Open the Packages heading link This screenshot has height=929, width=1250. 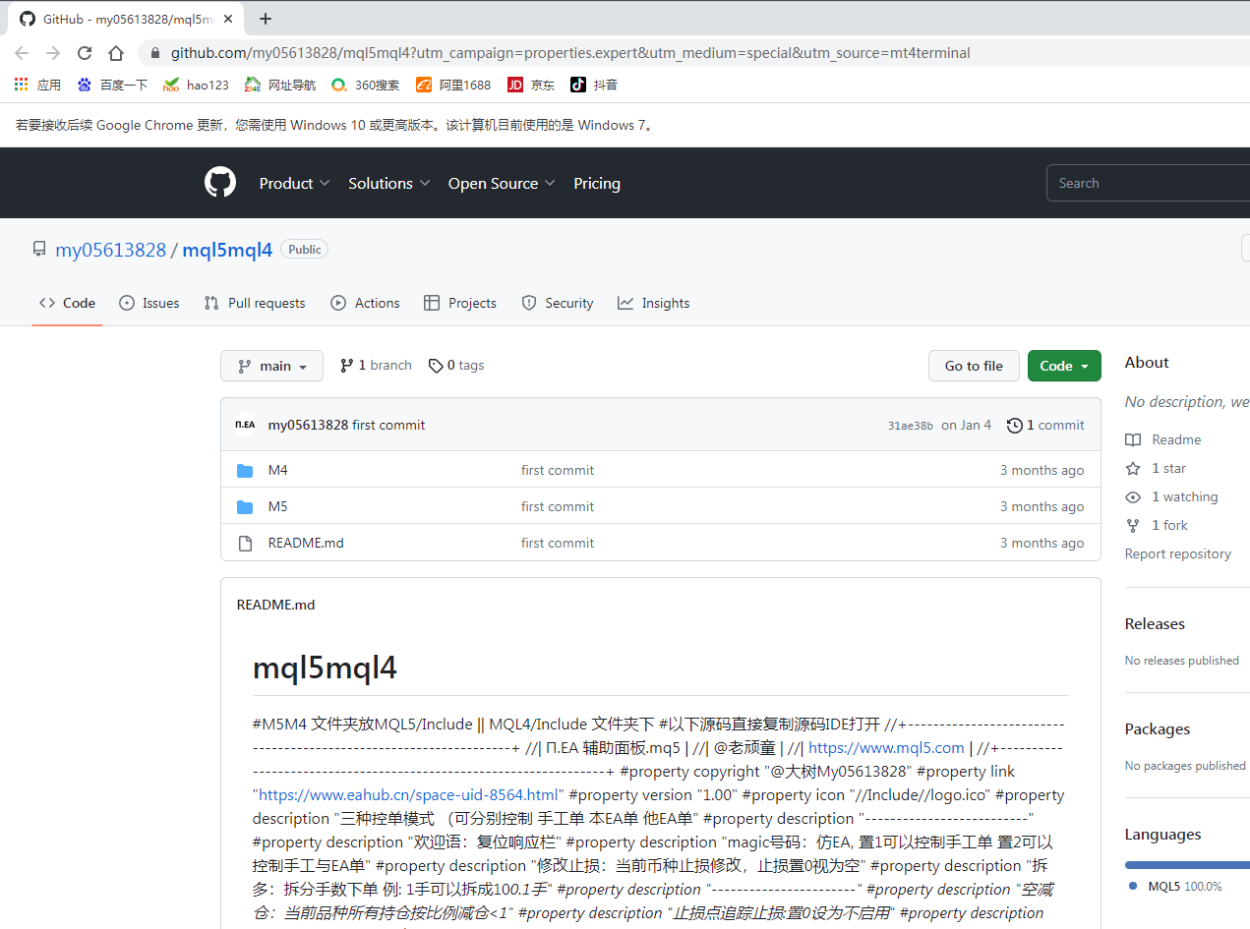point(1158,728)
